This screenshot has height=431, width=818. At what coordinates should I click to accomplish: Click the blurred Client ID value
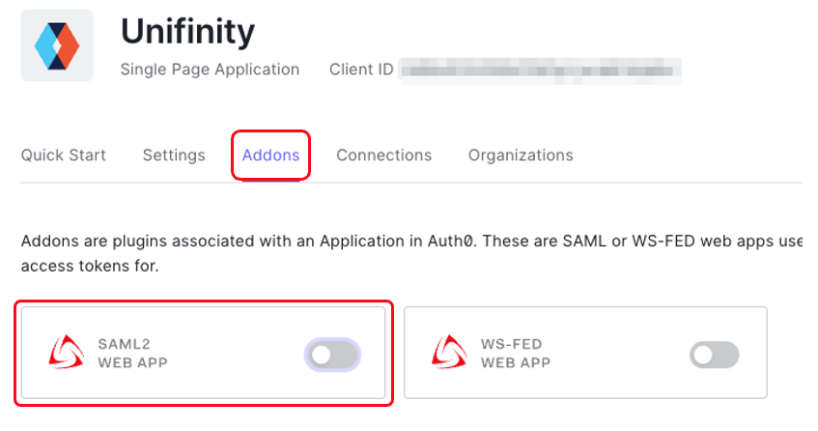tap(541, 70)
